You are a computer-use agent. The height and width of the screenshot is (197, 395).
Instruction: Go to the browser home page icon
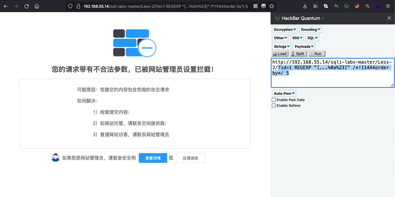(37, 6)
